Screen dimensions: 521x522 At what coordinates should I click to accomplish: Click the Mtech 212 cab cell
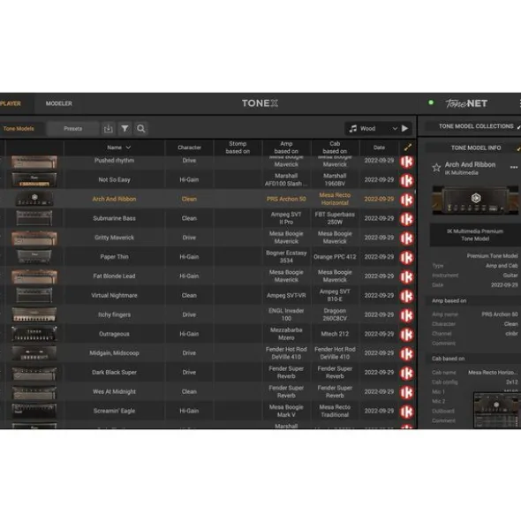(335, 334)
